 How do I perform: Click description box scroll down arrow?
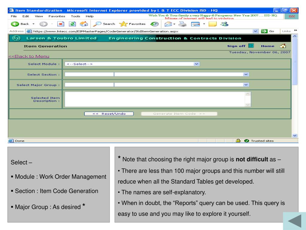248,105
